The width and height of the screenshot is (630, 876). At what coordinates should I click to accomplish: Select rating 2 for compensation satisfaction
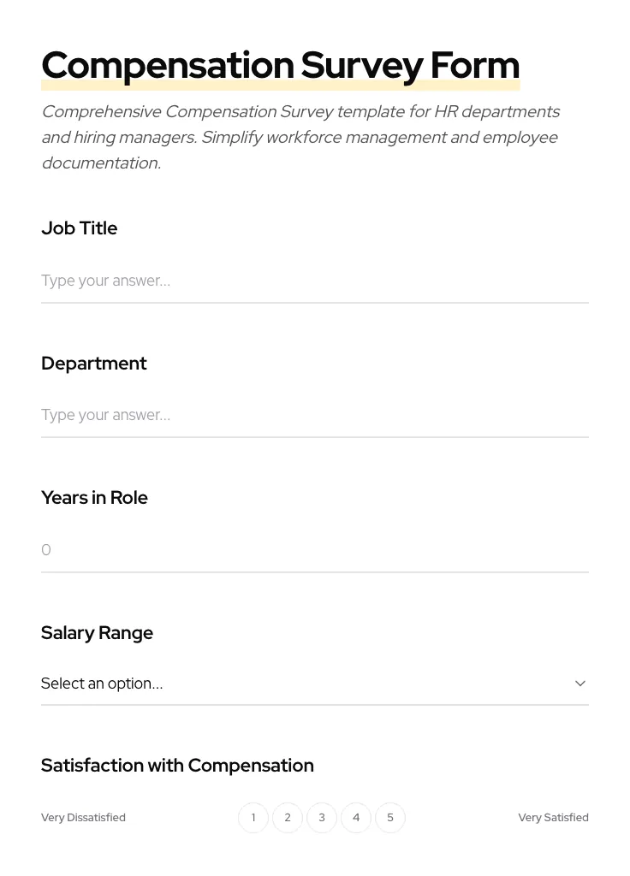(x=288, y=818)
